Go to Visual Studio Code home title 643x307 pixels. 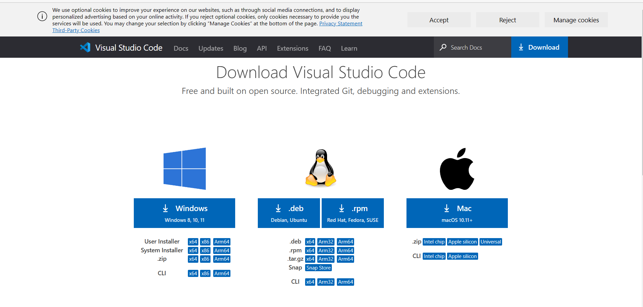tap(129, 48)
